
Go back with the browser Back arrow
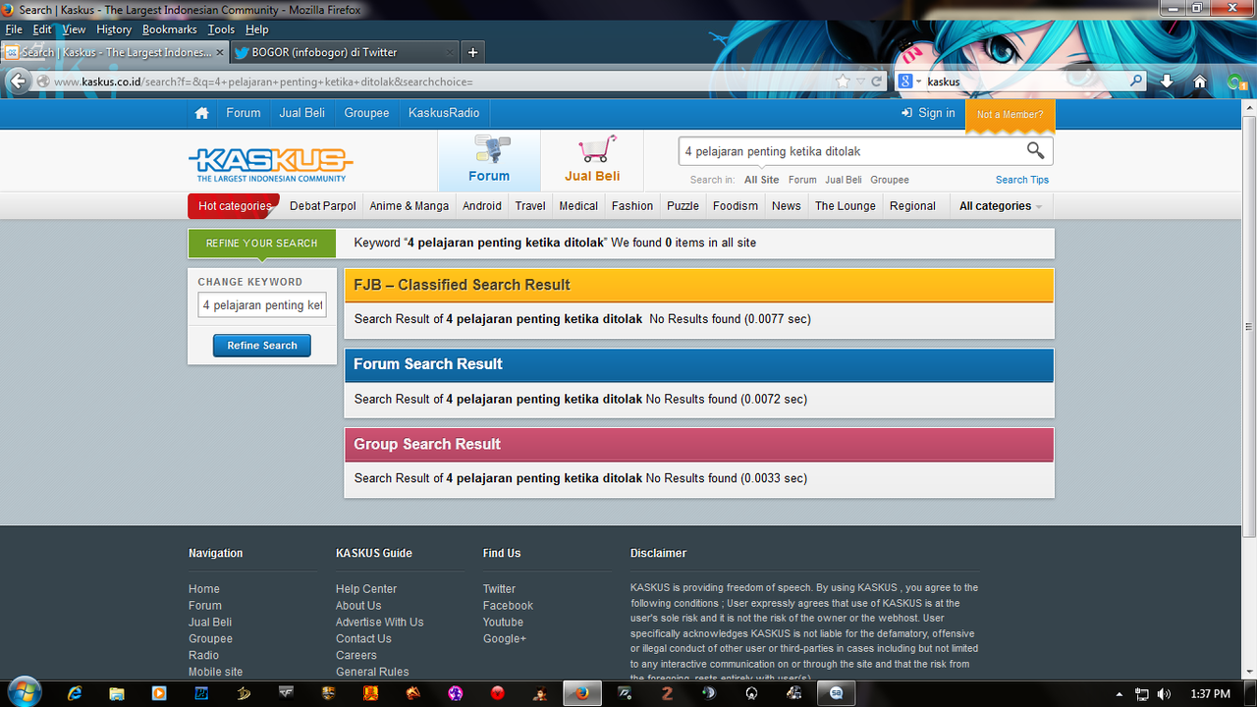tap(18, 81)
